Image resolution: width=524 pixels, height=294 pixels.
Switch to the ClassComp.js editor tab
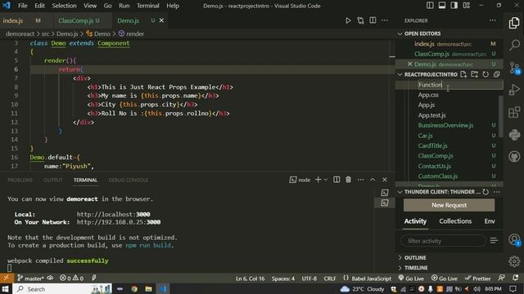[x=76, y=20]
